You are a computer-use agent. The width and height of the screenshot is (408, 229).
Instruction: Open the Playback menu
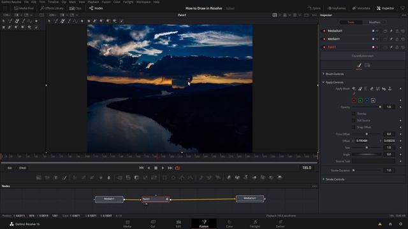point(93,2)
